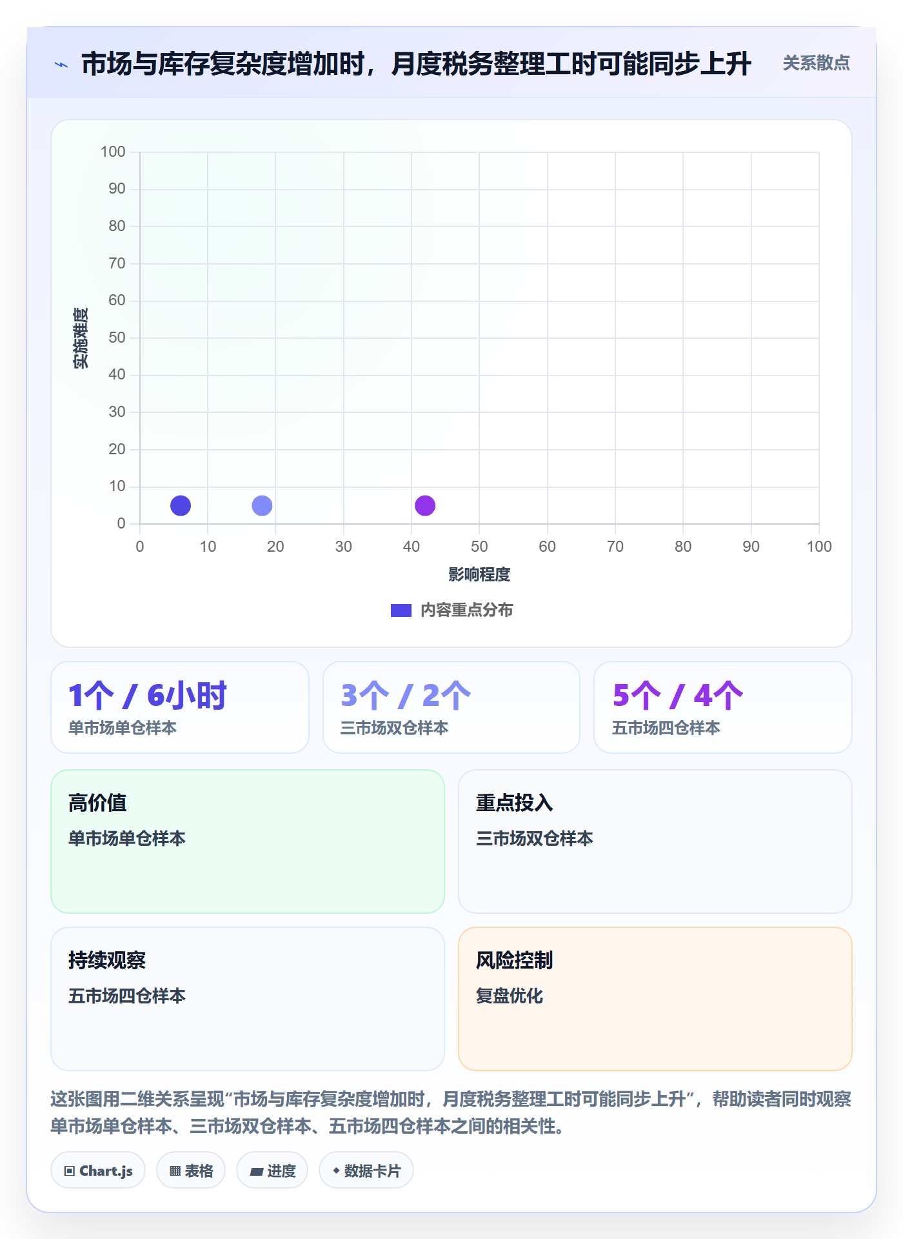Click 三市场双仓样本 label under 3个 / 2个
Image resolution: width=903 pixels, height=1239 pixels.
click(394, 728)
